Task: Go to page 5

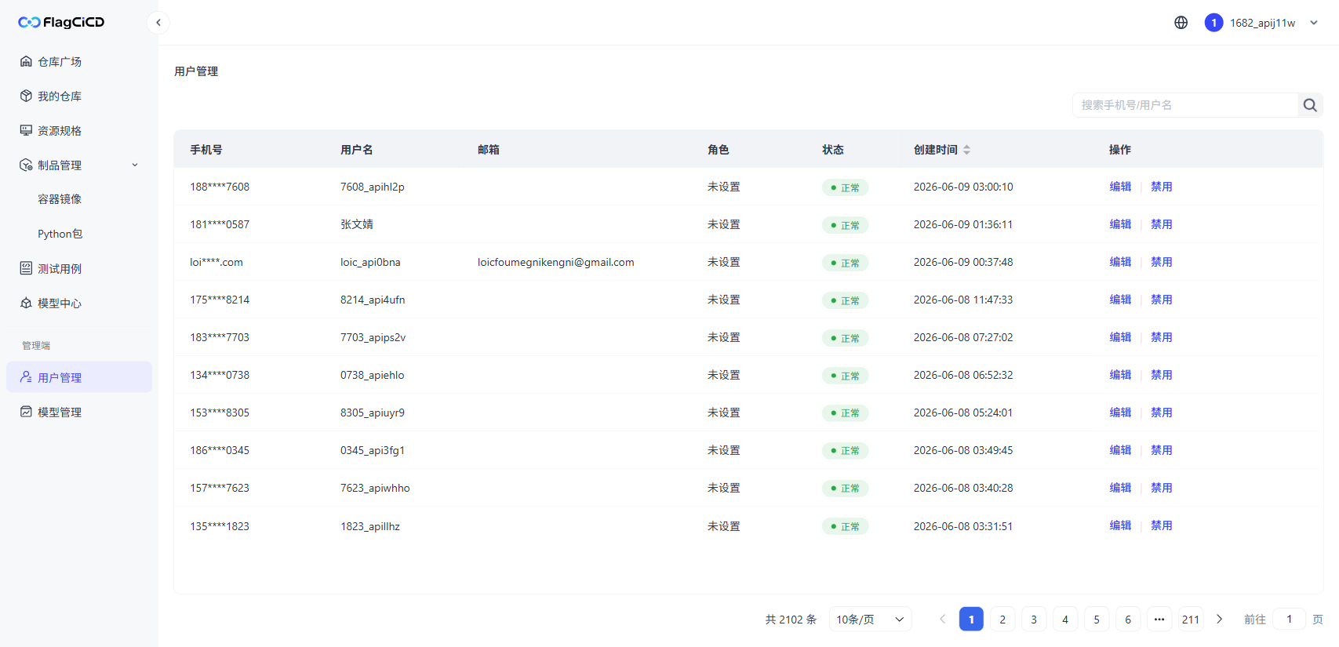Action: (x=1097, y=620)
